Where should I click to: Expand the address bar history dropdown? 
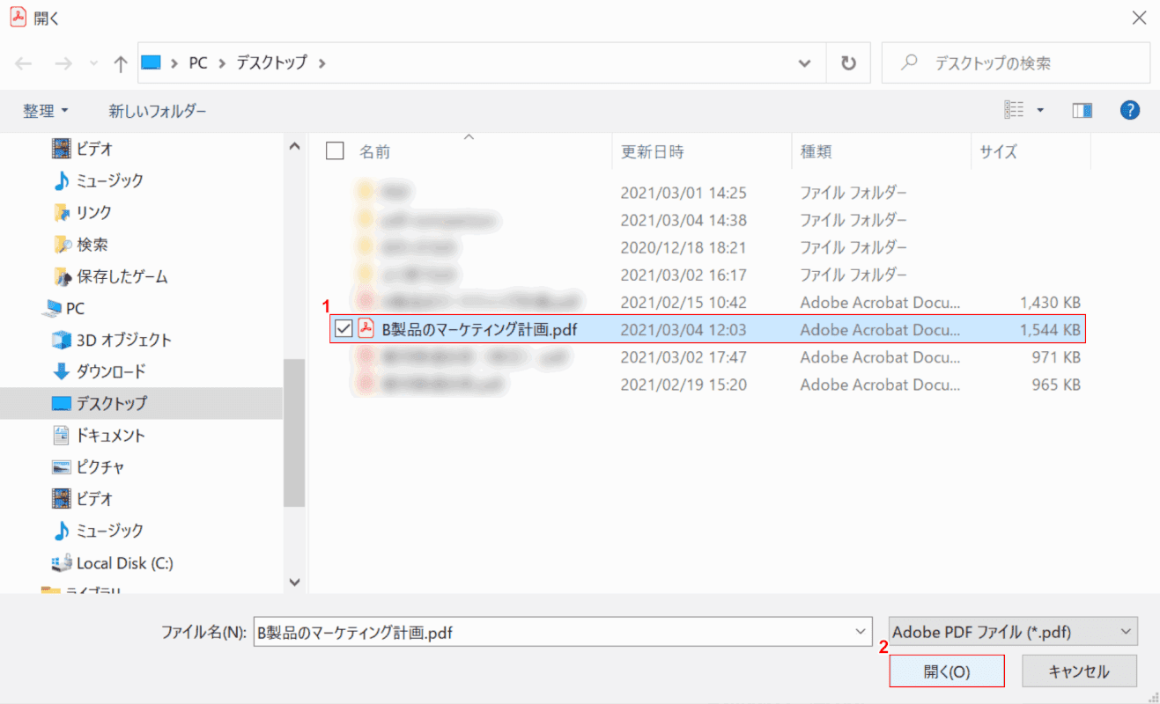point(804,63)
